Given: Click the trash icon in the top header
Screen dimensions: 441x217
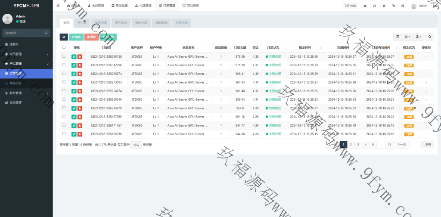Looking at the screenshot, I should tap(384, 6).
